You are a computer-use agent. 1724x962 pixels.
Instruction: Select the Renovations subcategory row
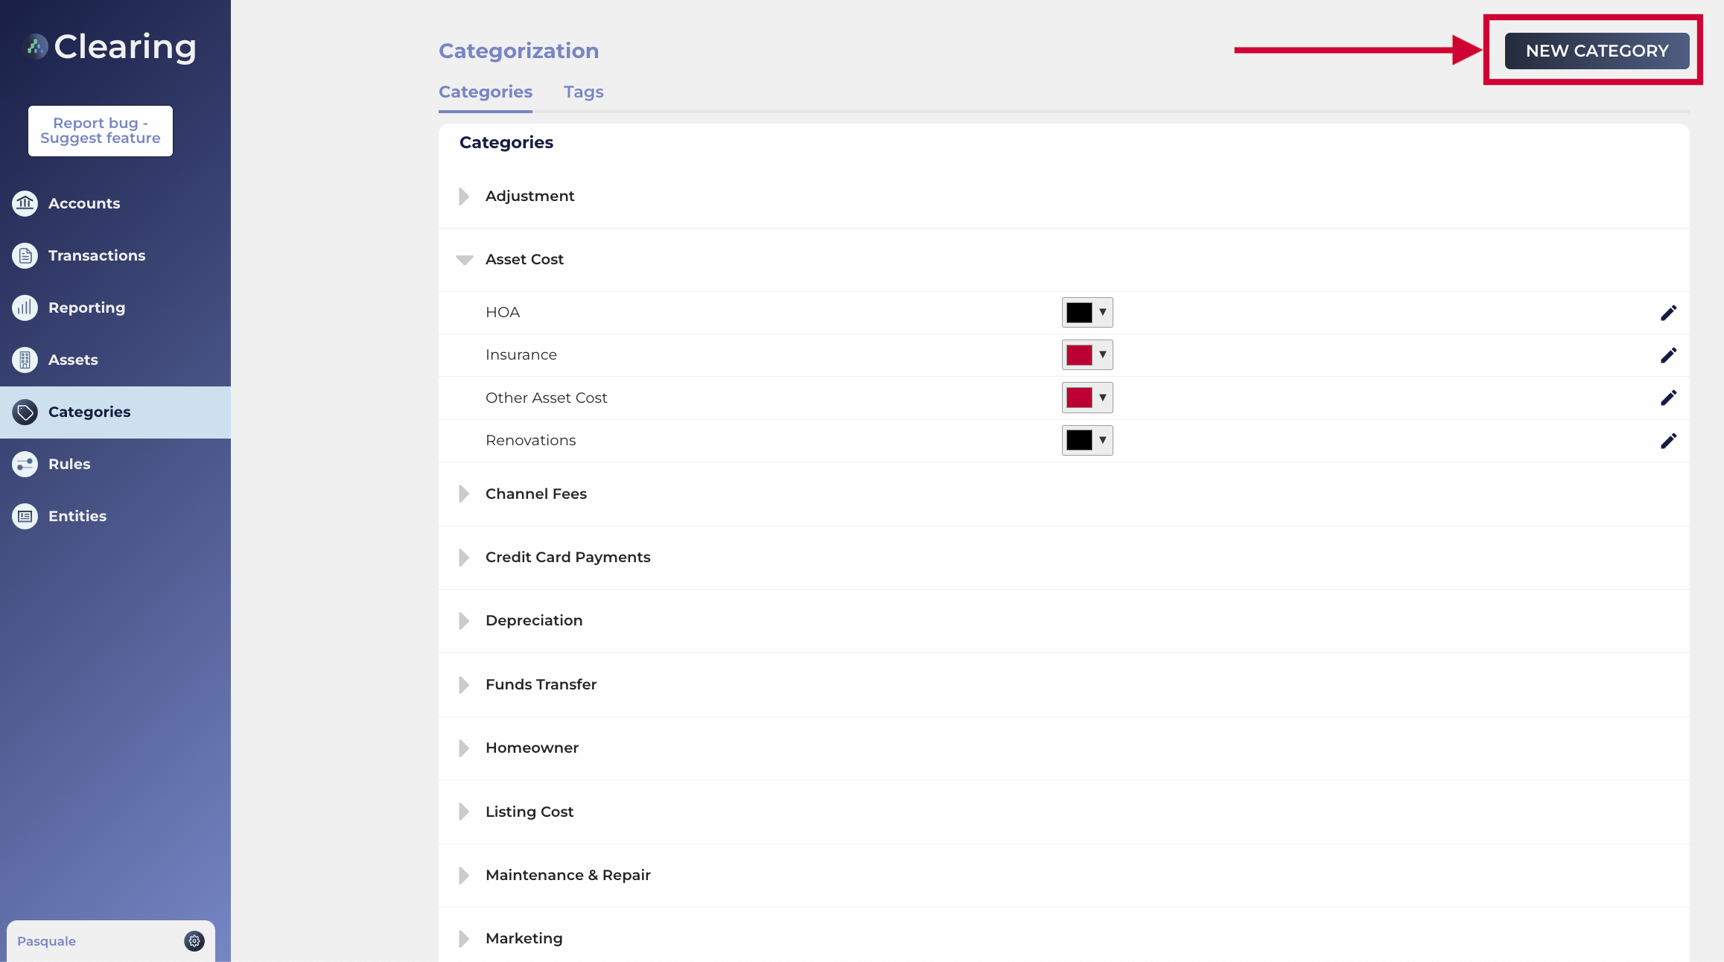(x=1063, y=441)
